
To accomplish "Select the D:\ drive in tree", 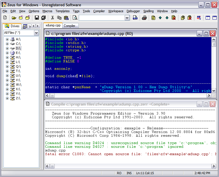I will point(18,49).
